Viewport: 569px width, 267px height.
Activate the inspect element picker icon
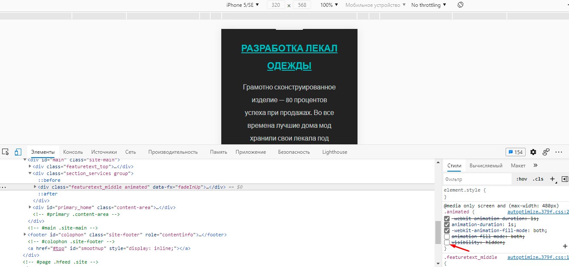[x=6, y=152]
